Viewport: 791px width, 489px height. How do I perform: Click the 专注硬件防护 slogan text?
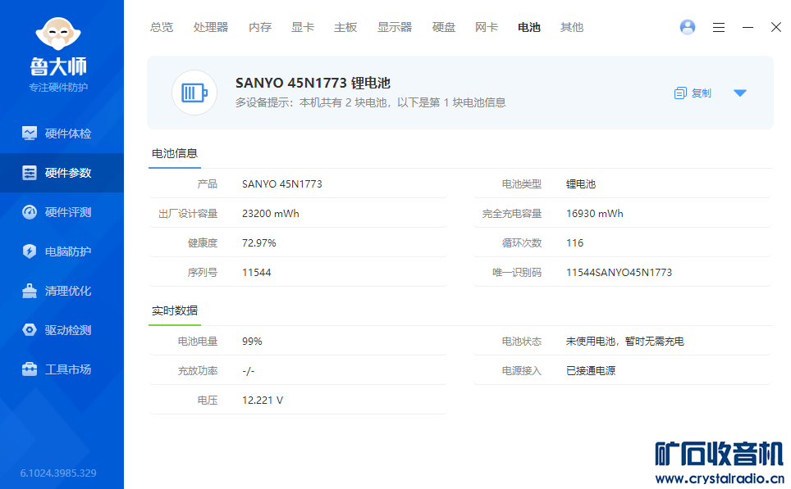coord(58,88)
